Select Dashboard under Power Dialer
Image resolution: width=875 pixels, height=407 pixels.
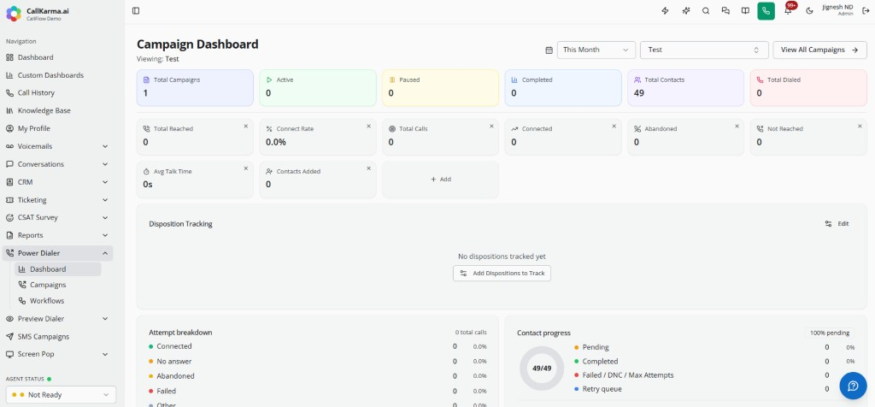click(x=58, y=269)
